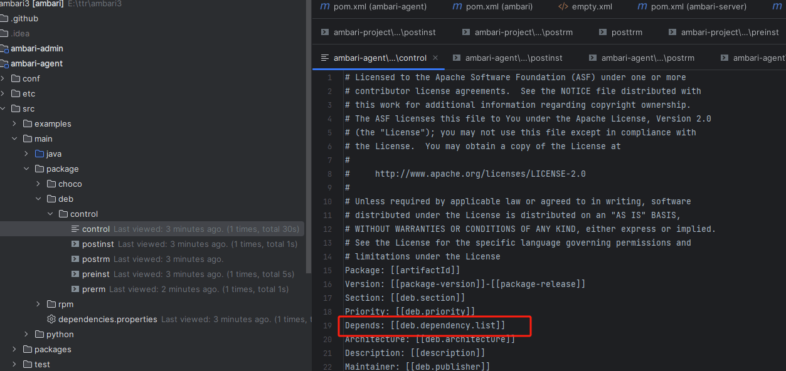Select the ambari-agent module

tap(36, 63)
